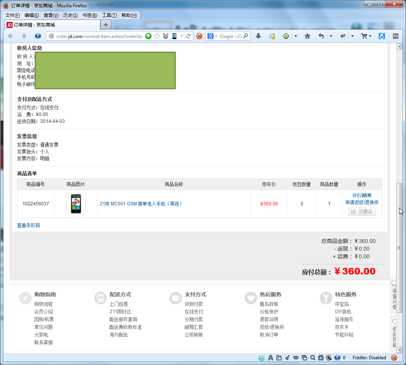Open the 货到付款 footer link
The image size is (406, 365).
point(194,304)
